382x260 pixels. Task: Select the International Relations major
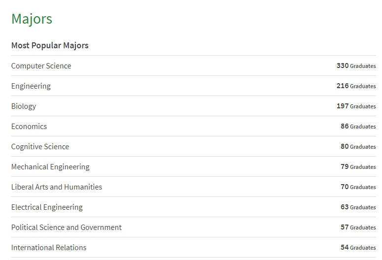coord(49,248)
